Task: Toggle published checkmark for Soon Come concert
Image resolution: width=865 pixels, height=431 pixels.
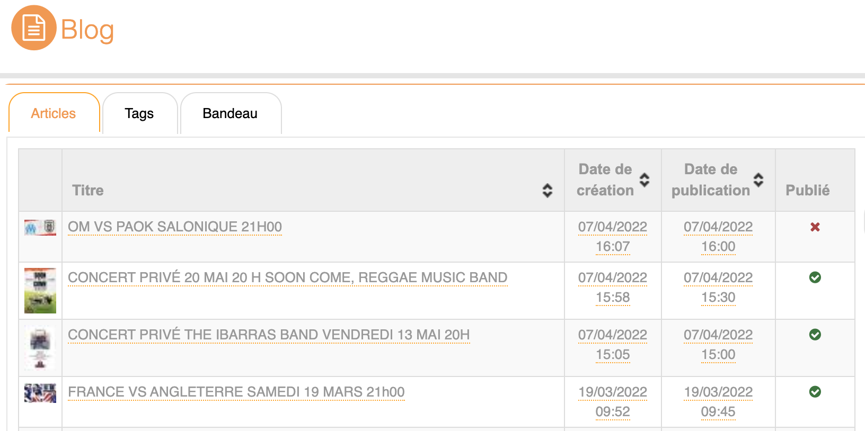Action: click(x=815, y=277)
